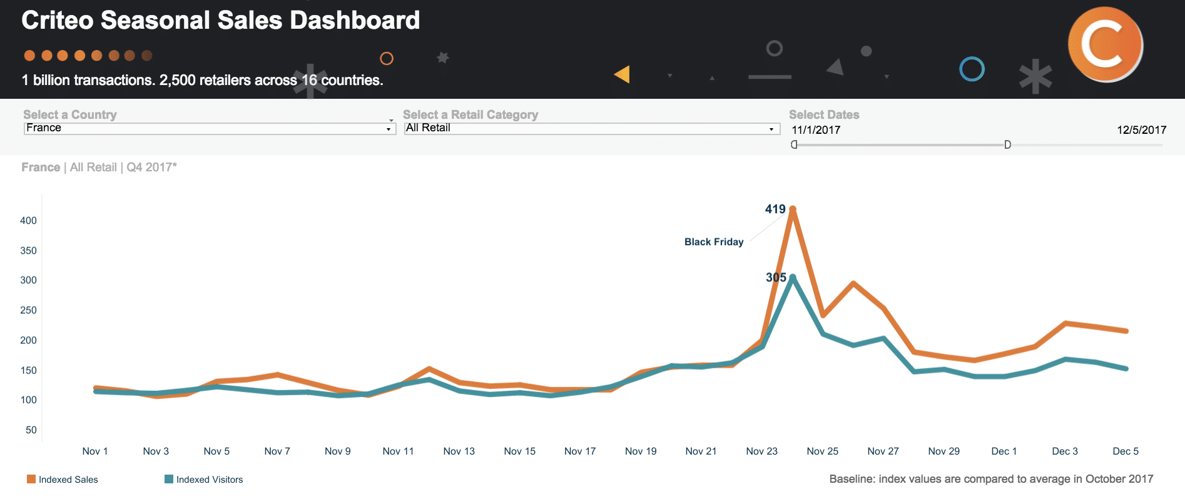Viewport: 1185px width, 499px height.
Task: Click the right date slider handle
Action: 1007,144
